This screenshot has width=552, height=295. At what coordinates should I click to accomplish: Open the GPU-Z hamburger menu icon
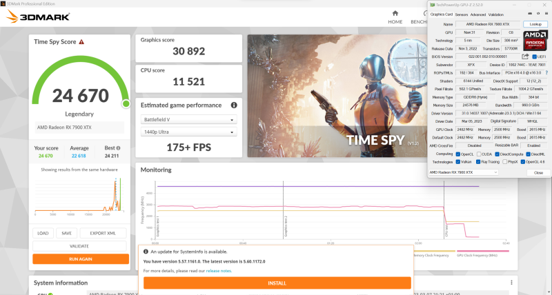pyautogui.click(x=545, y=14)
